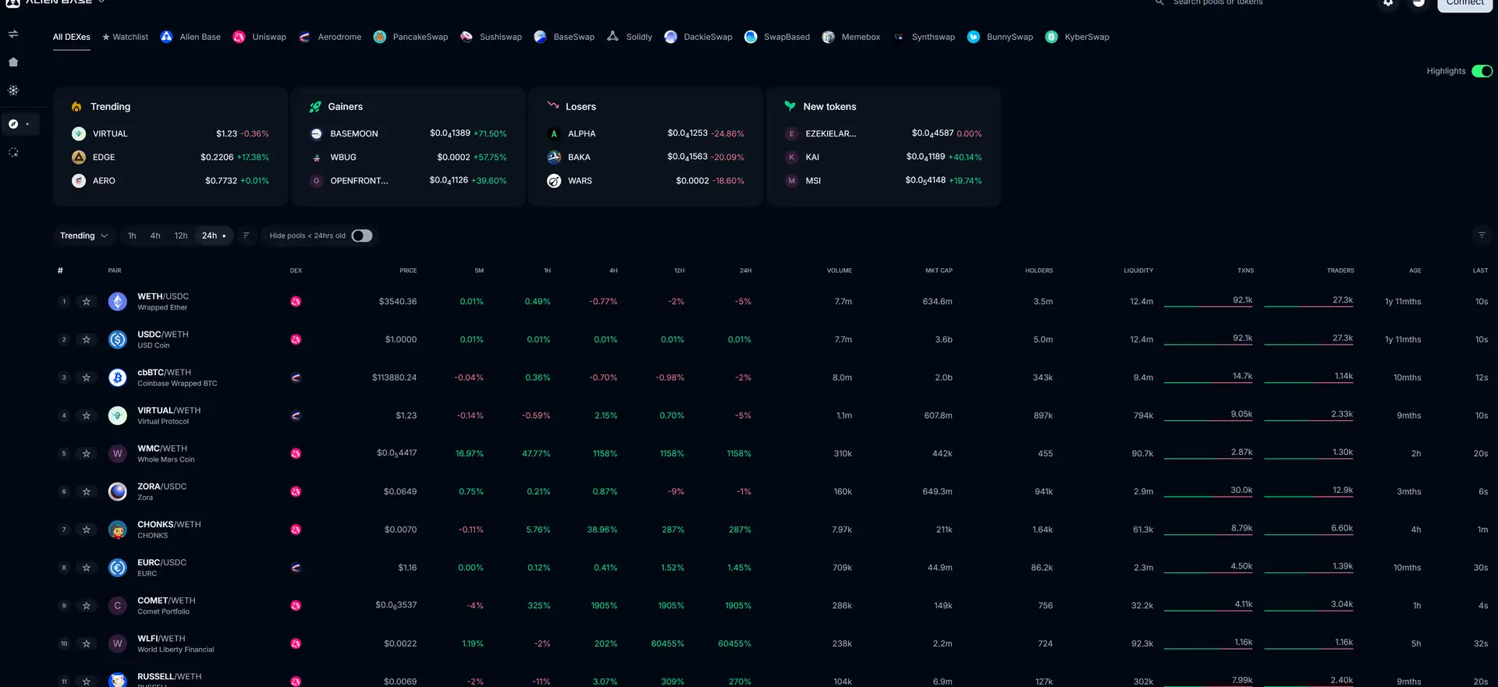Click the Search pools or tokens field
The image size is (1498, 687).
click(1217, 3)
